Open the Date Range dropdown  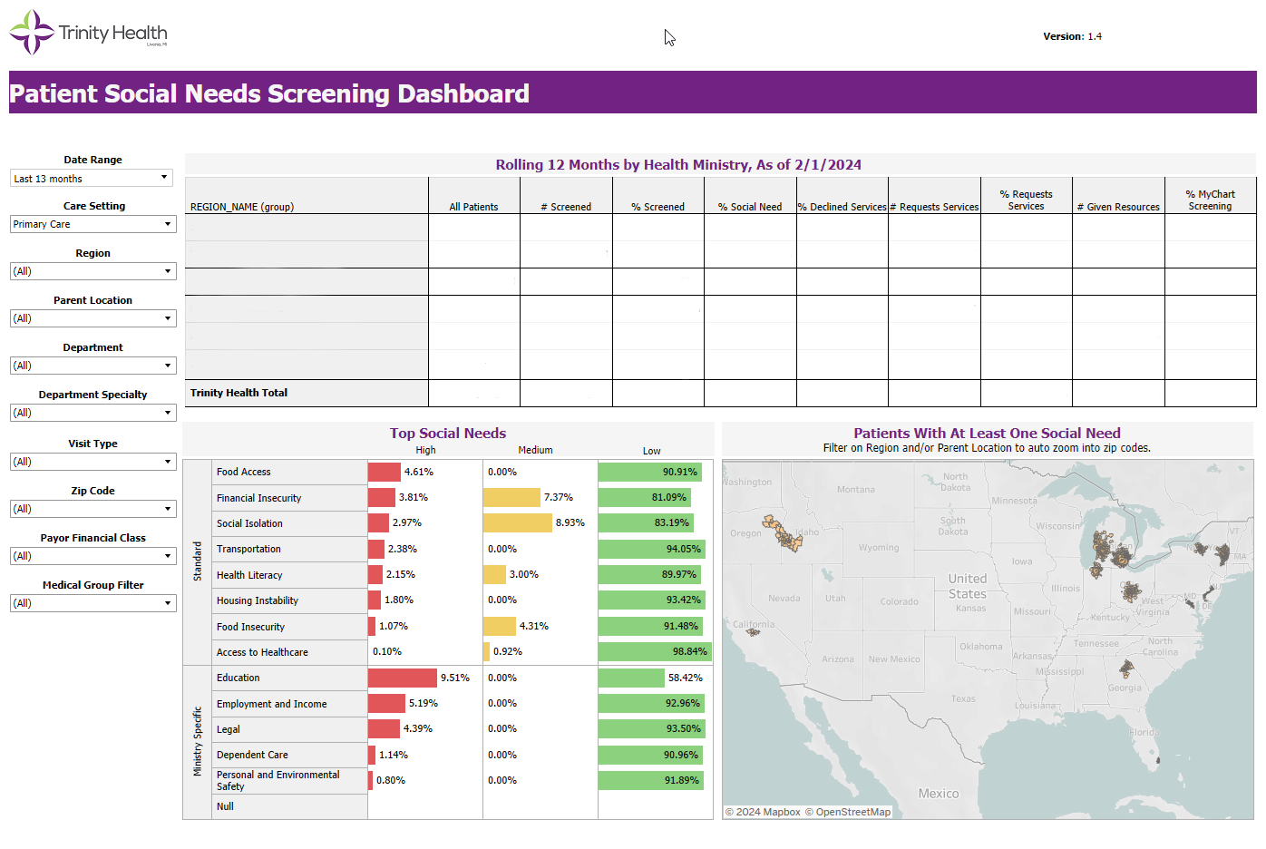click(91, 179)
